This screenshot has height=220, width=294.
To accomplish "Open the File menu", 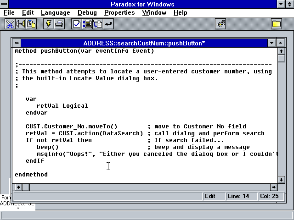I will coord(9,13).
